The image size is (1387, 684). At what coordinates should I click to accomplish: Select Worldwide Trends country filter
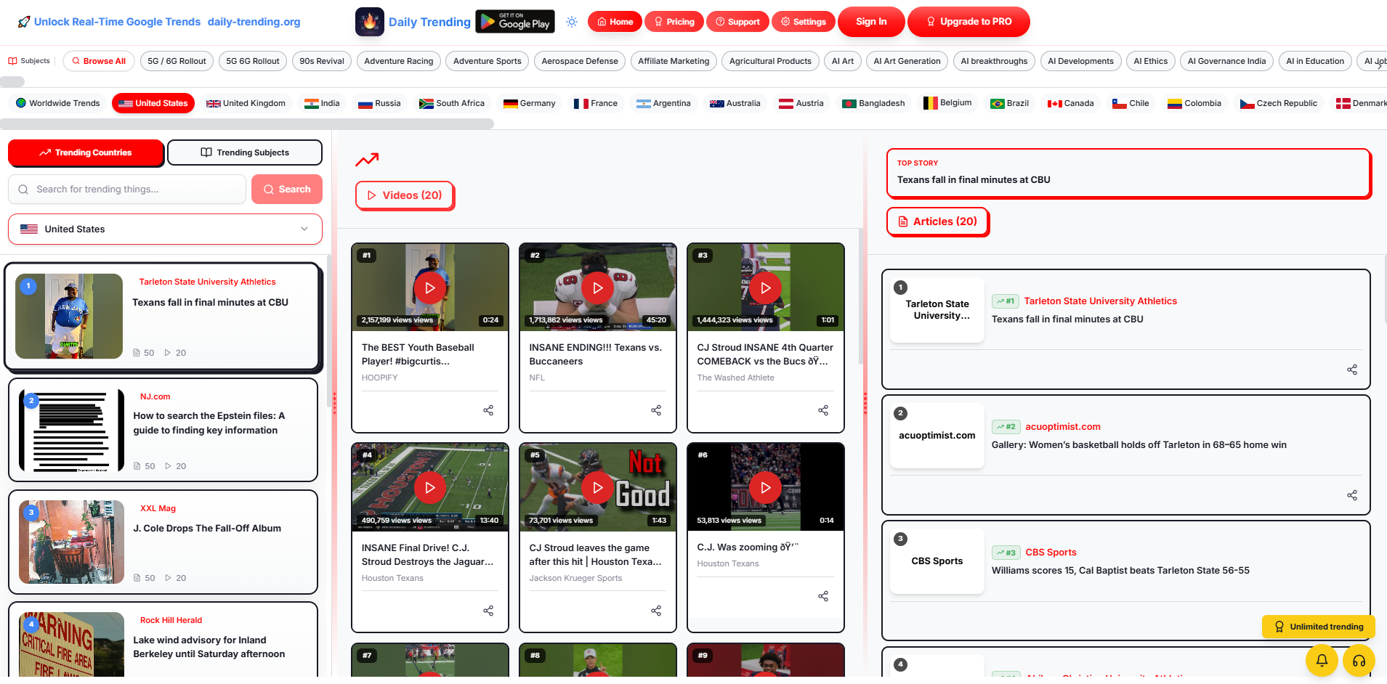coord(58,103)
